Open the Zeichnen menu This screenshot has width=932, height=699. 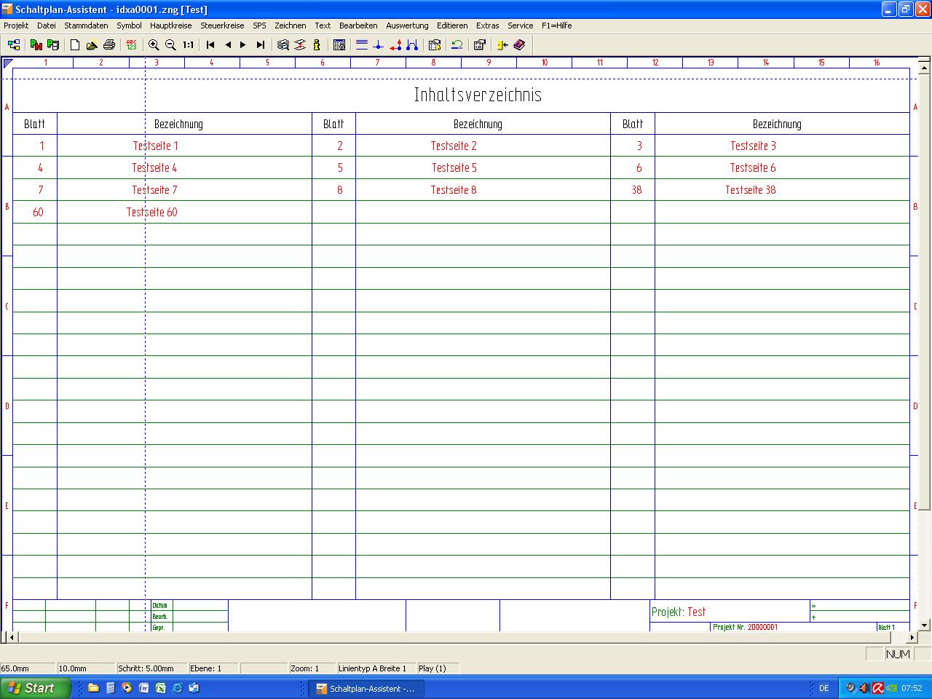(x=291, y=25)
